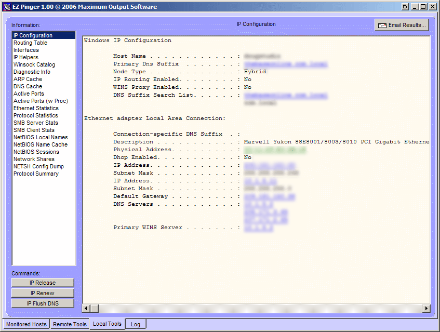Click the IP Renew command button
Screen dimensions: 440x332
pyautogui.click(x=43, y=293)
